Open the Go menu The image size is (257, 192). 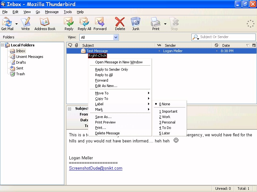click(38, 12)
